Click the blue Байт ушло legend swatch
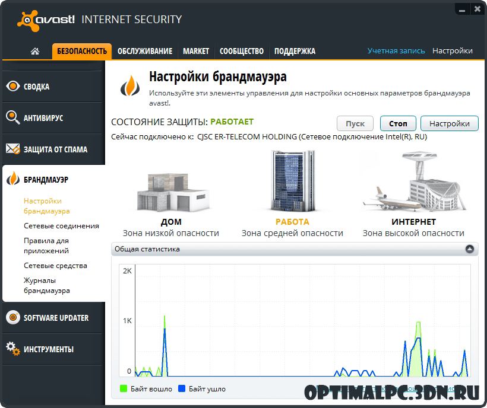 [x=182, y=388]
